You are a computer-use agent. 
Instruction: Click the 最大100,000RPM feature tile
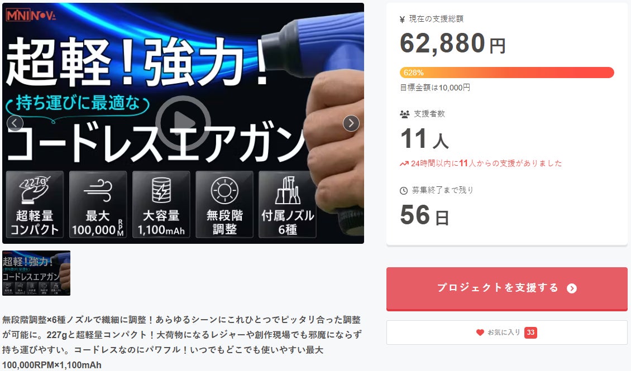[98, 204]
